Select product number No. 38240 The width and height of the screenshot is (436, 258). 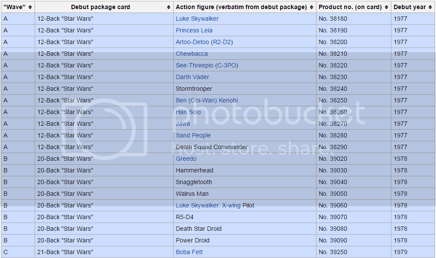click(333, 89)
